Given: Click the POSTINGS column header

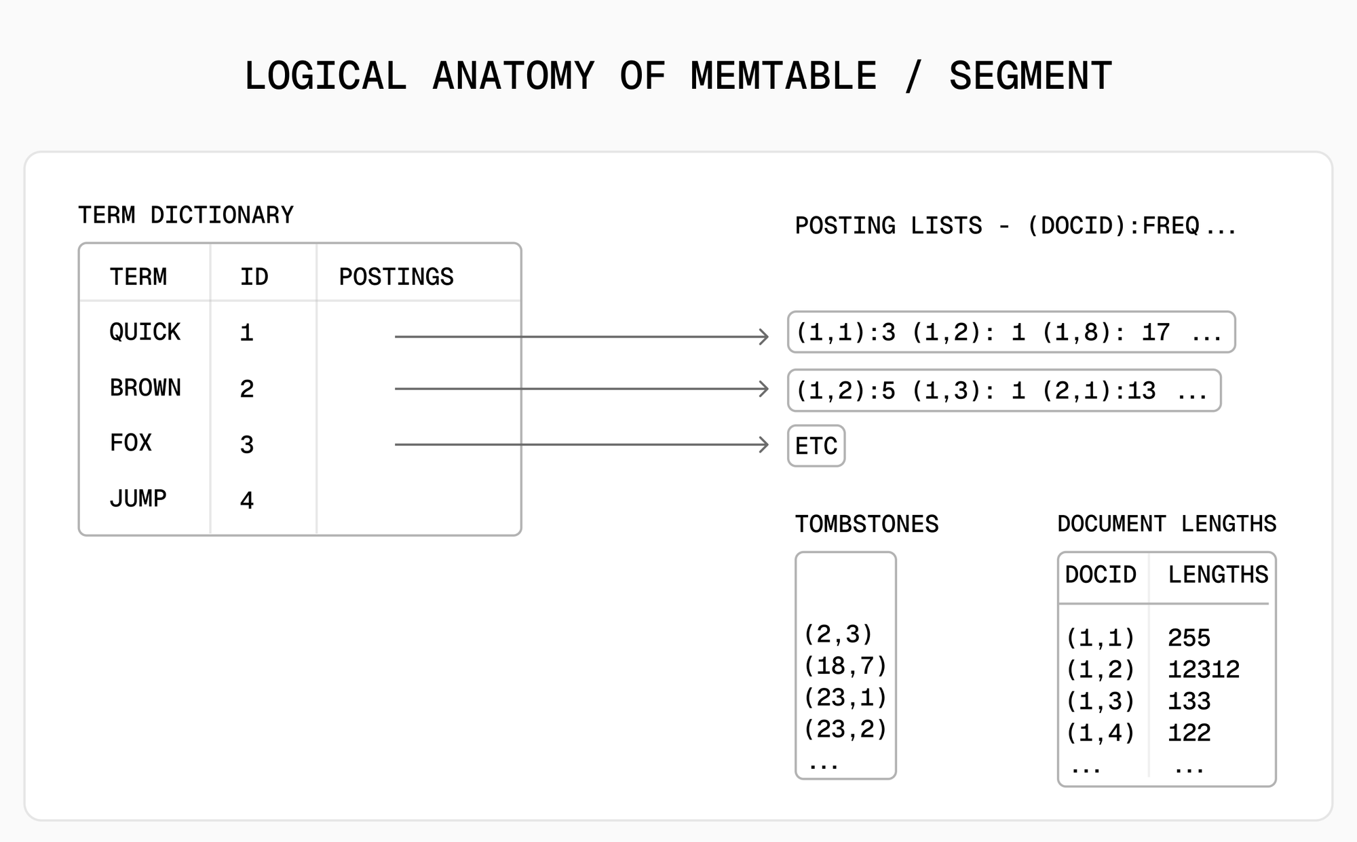Looking at the screenshot, I should pos(396,277).
